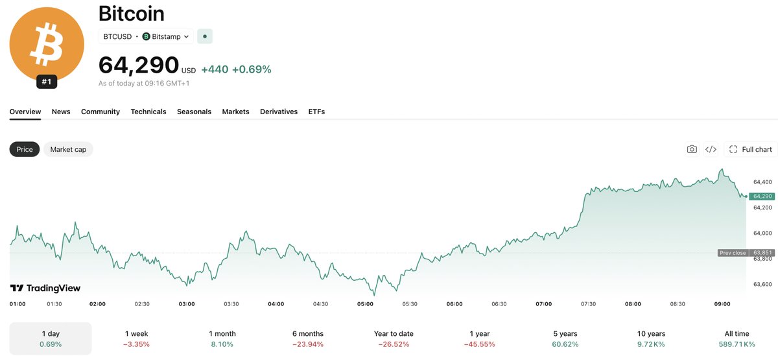This screenshot has width=778, height=356.
Task: Select the Price chart toggle
Action: point(25,149)
